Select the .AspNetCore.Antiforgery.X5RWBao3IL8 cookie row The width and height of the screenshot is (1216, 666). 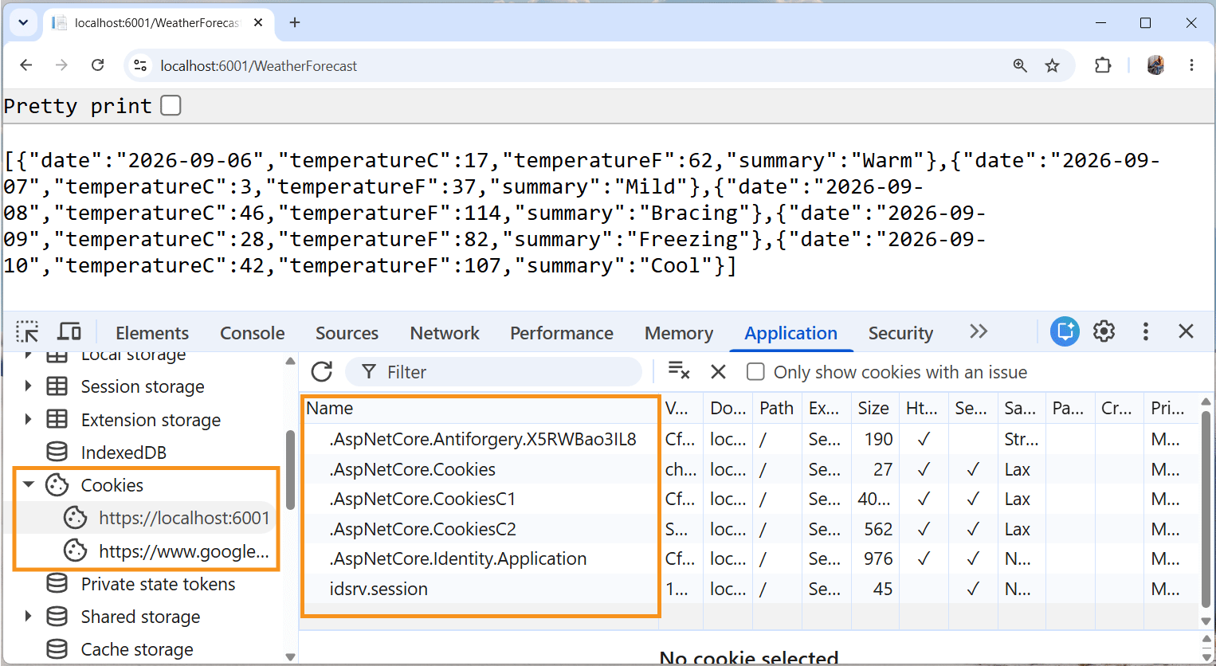[x=749, y=439]
